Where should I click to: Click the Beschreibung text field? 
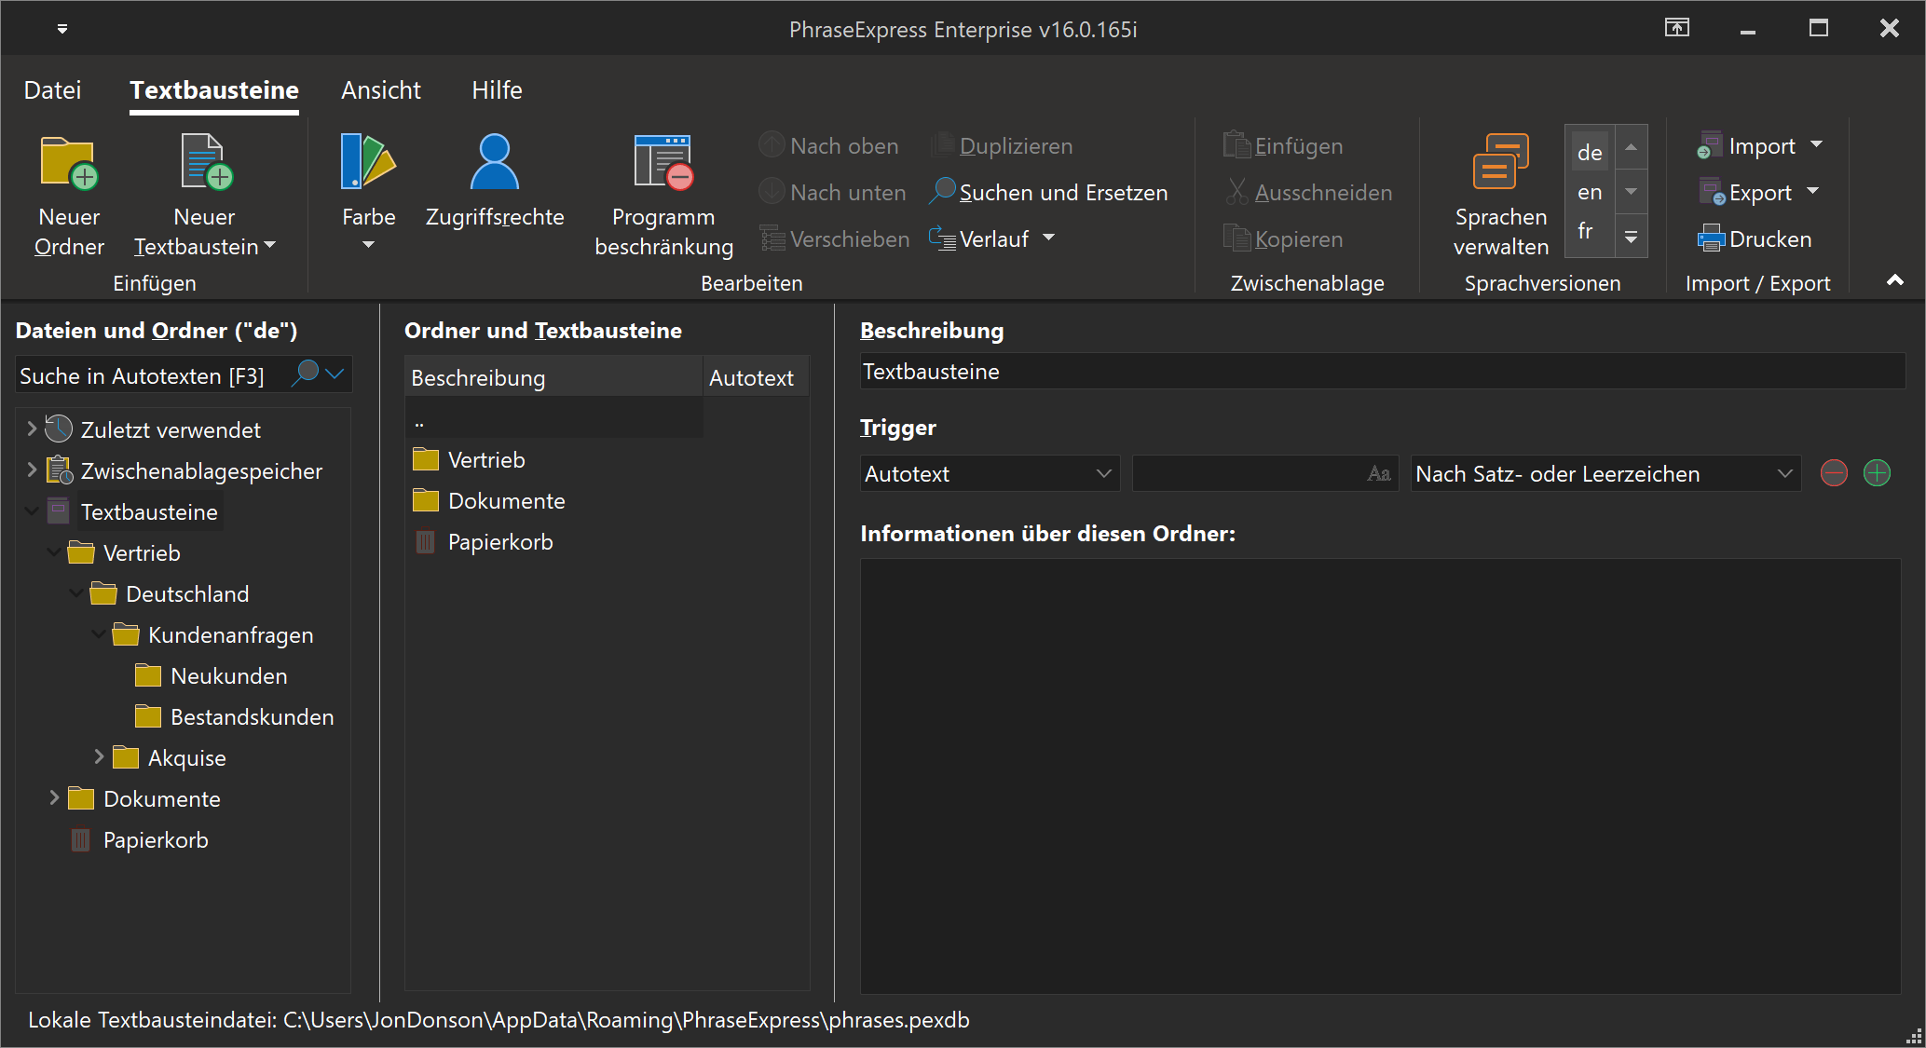click(x=1381, y=371)
